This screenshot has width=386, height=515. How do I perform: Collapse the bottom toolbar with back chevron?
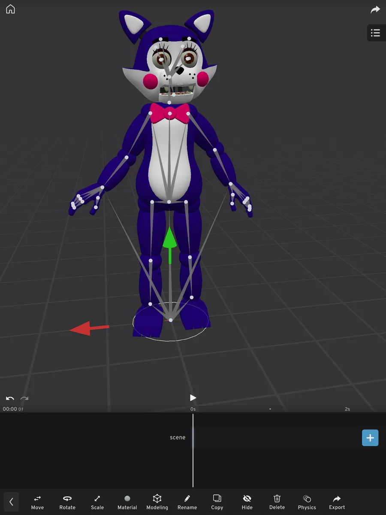[11, 501]
